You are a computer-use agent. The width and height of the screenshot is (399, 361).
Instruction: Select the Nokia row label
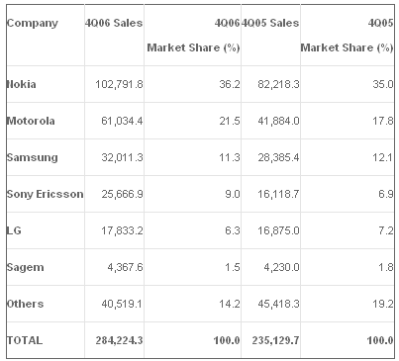(x=22, y=84)
